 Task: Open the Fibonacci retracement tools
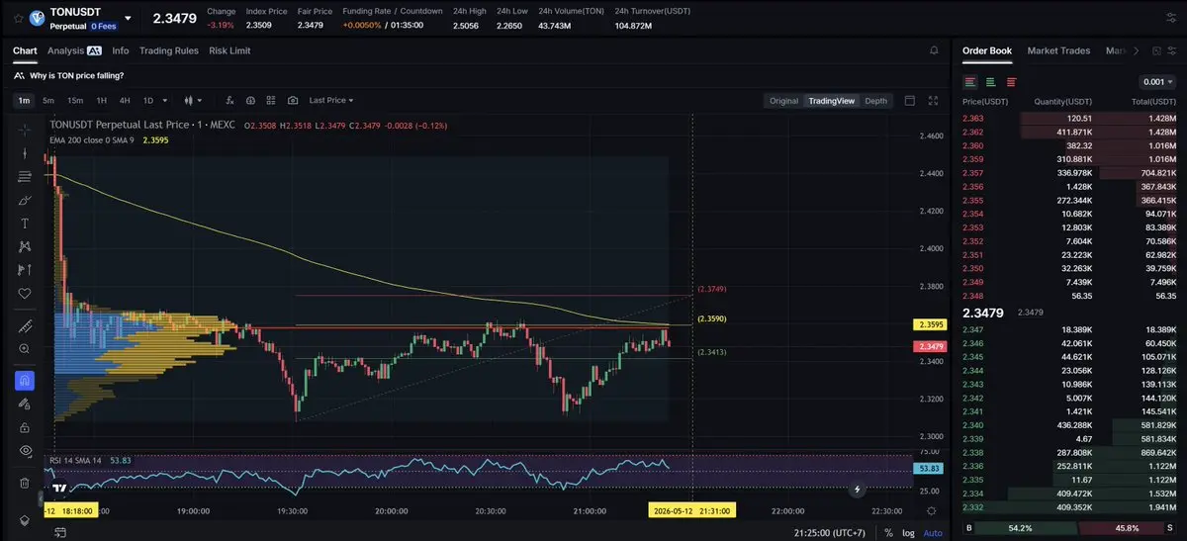tap(25, 176)
